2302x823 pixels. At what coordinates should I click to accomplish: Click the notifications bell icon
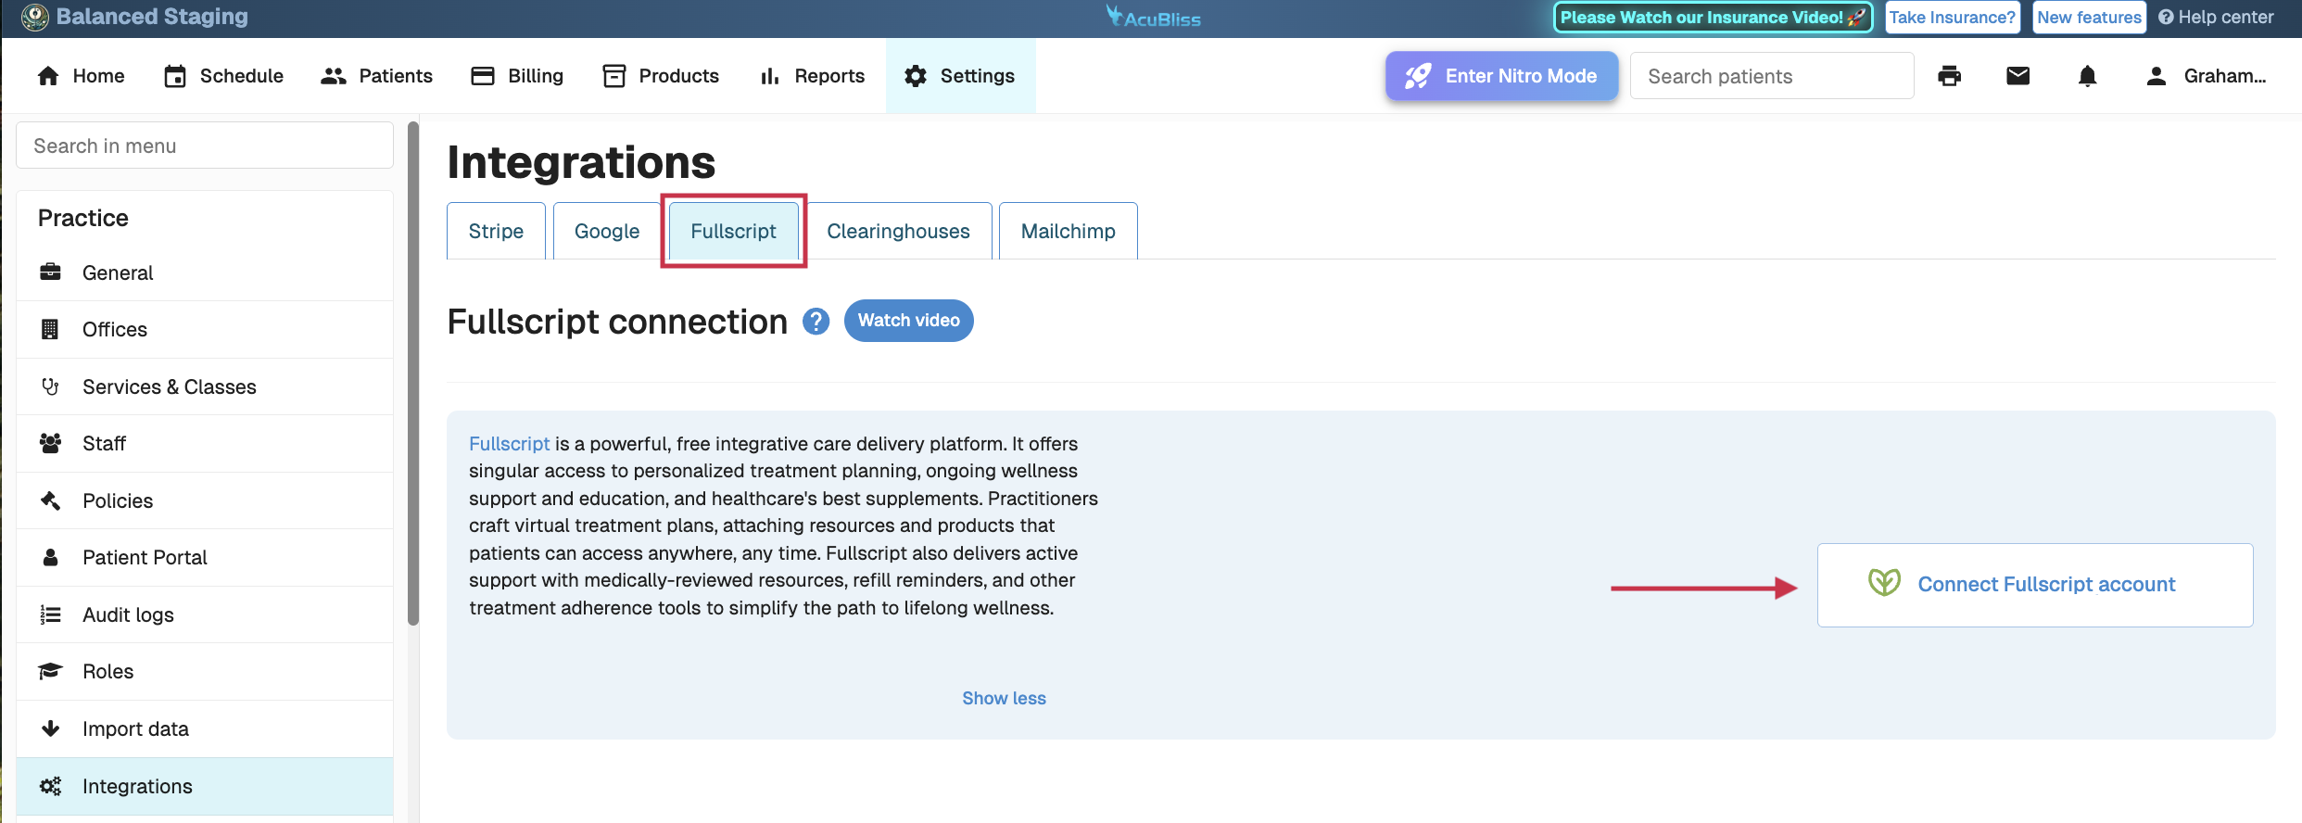tap(2087, 76)
